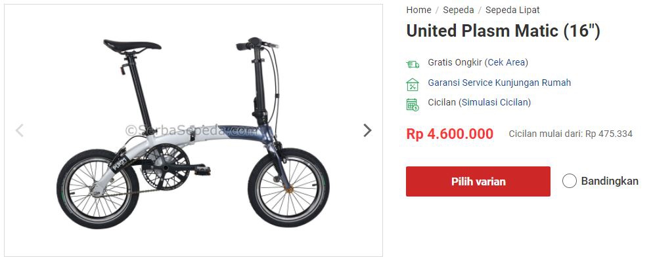Show the next product image
The width and height of the screenshot is (653, 264).
pyautogui.click(x=367, y=130)
